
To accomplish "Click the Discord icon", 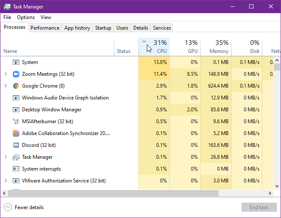I will tap(16, 145).
